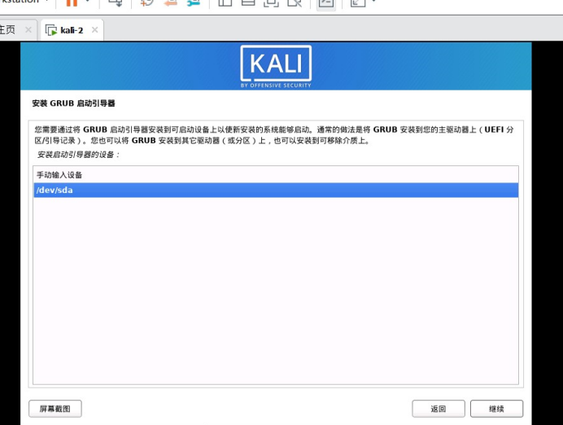The width and height of the screenshot is (563, 425).
Task: Switch to the 主页 tab
Action: click(7, 30)
